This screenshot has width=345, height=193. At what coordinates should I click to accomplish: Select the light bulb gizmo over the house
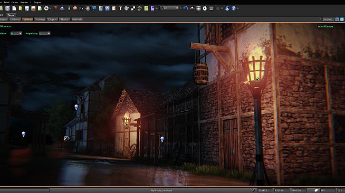(x=76, y=107)
